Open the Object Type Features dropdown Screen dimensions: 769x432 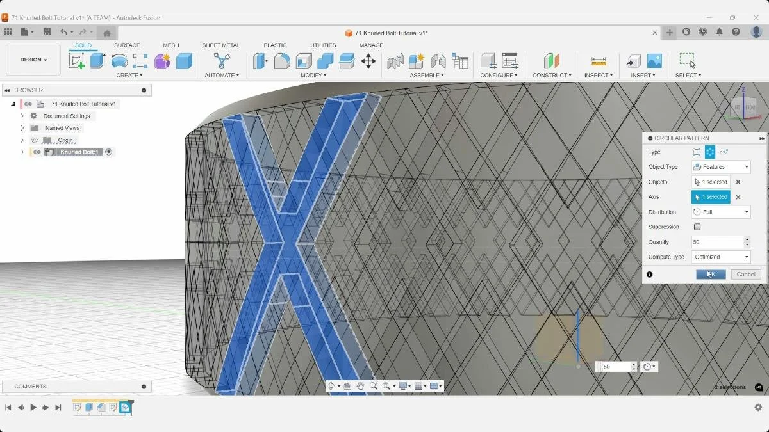click(x=721, y=167)
